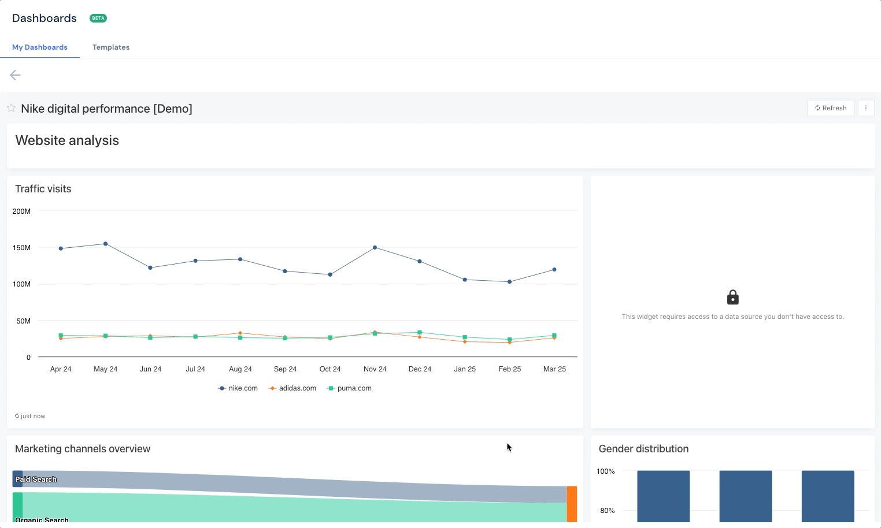Click the Apr 24 x-axis label
Image resolution: width=881 pixels, height=528 pixels.
(x=61, y=369)
